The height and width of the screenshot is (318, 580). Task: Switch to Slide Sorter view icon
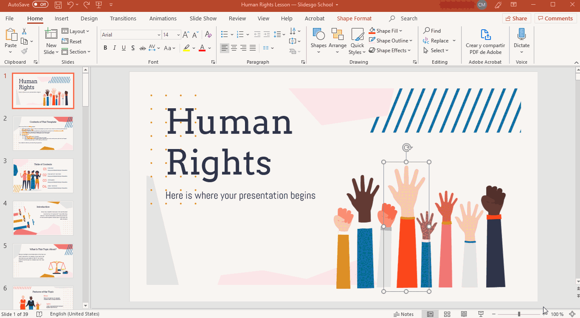(447, 314)
